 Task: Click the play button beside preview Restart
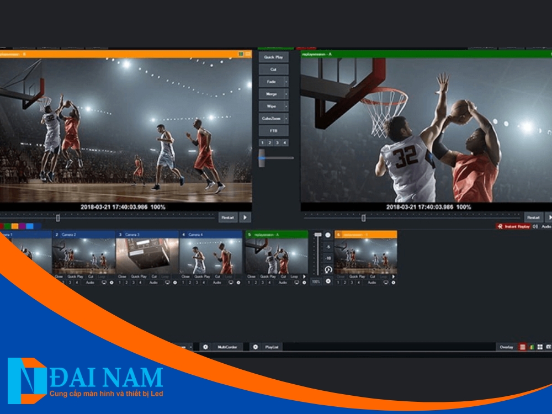coord(245,217)
